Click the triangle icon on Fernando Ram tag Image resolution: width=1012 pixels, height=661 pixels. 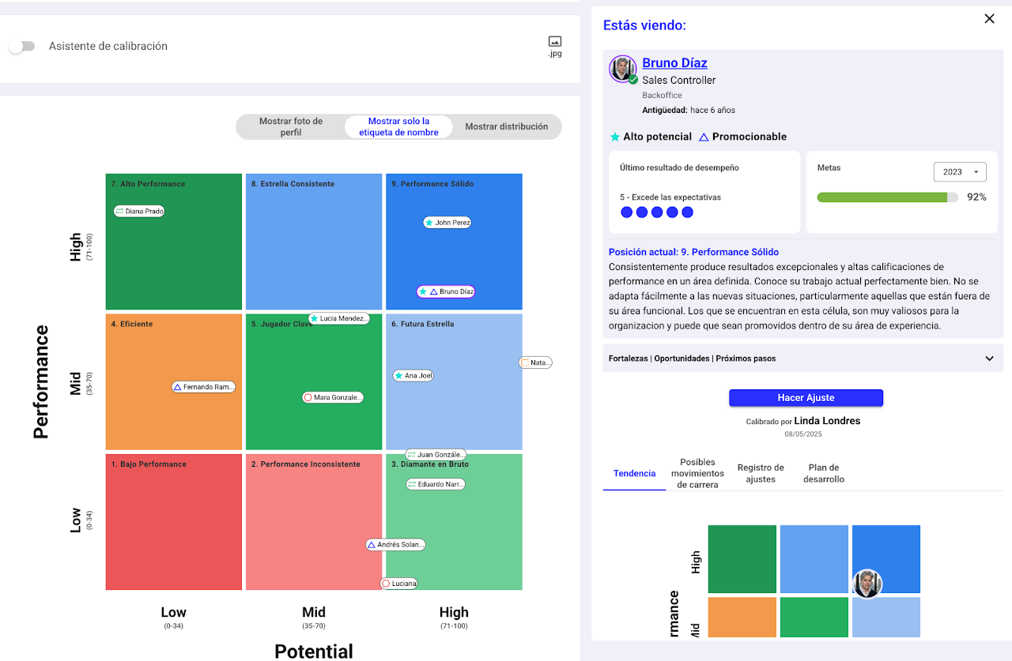pos(178,387)
